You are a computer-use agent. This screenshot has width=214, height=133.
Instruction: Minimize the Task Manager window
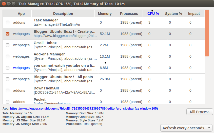pos(9,4)
